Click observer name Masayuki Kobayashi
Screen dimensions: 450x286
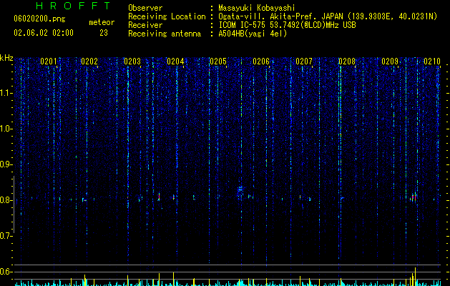(257, 8)
